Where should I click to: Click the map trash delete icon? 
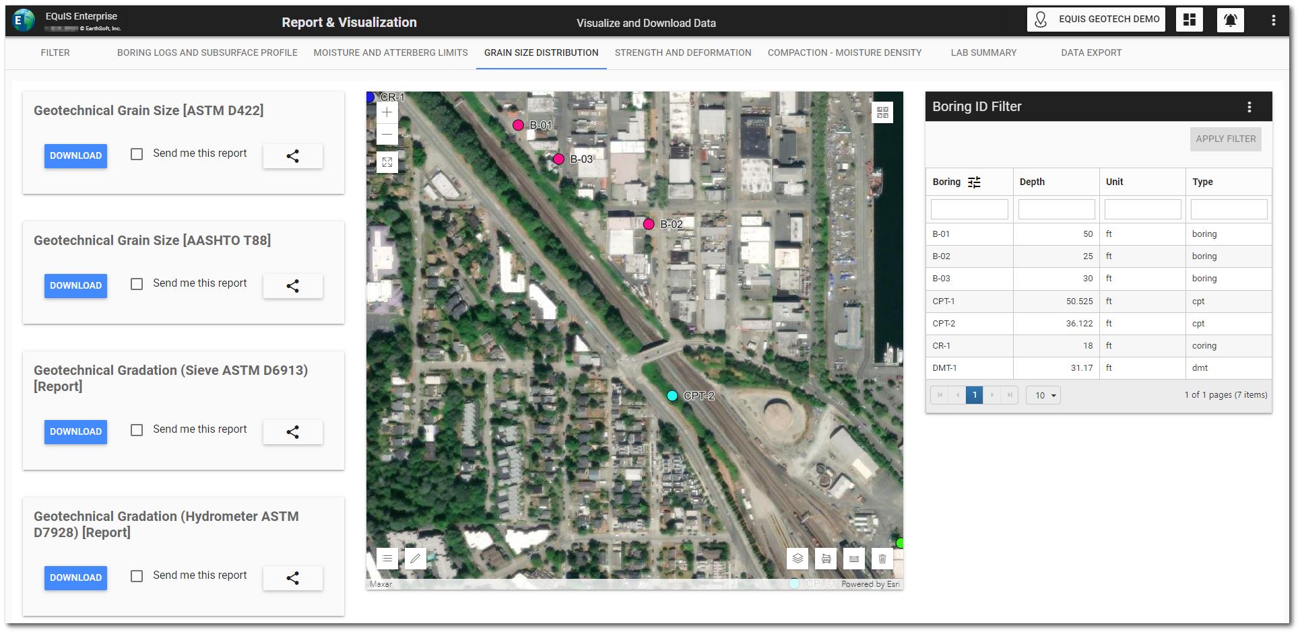(x=882, y=559)
